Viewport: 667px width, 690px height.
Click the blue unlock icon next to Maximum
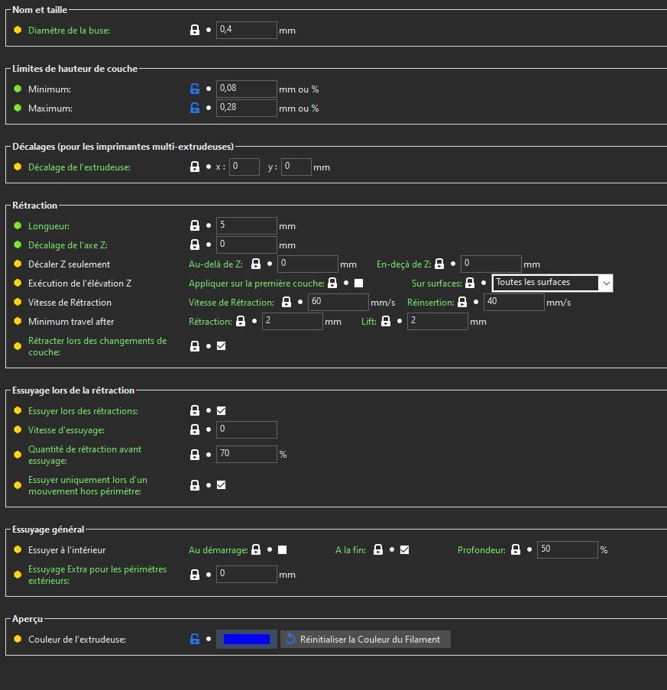[195, 108]
